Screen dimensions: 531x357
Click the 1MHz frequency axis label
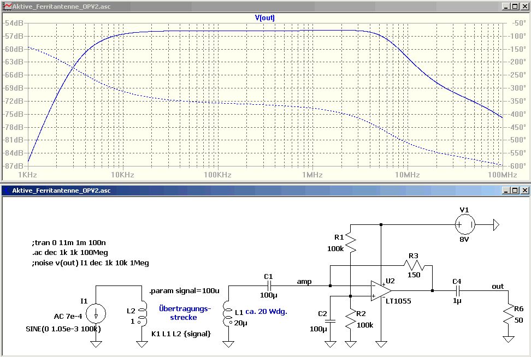312,175
